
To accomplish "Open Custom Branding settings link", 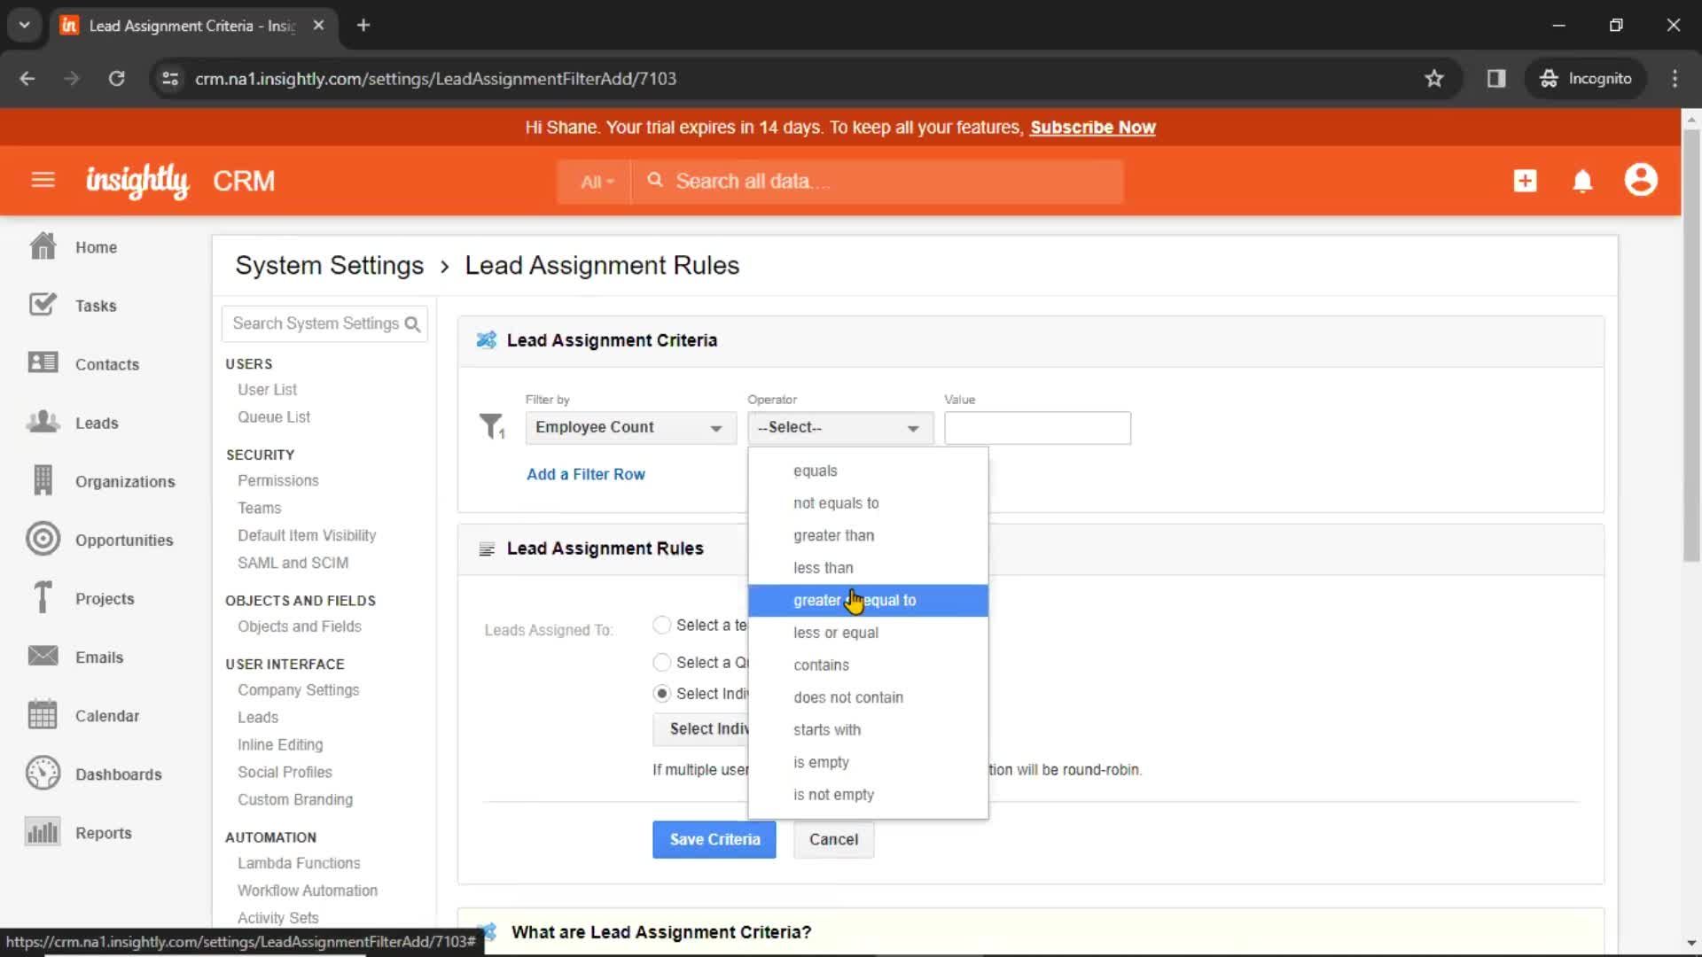I will pyautogui.click(x=295, y=799).
